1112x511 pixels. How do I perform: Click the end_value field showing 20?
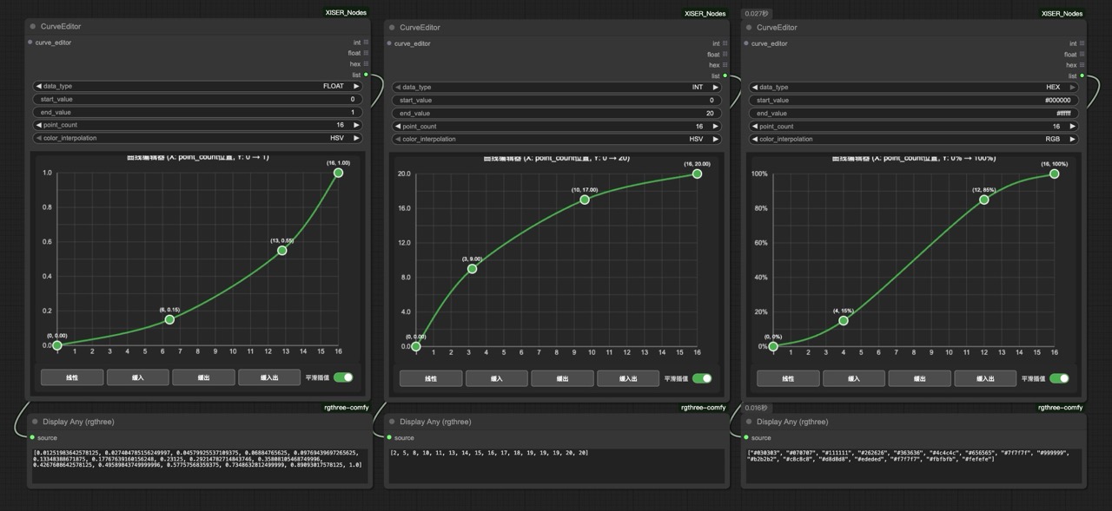pyautogui.click(x=557, y=113)
